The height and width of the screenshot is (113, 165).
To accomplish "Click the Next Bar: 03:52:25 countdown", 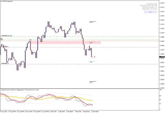I will (150, 9).
